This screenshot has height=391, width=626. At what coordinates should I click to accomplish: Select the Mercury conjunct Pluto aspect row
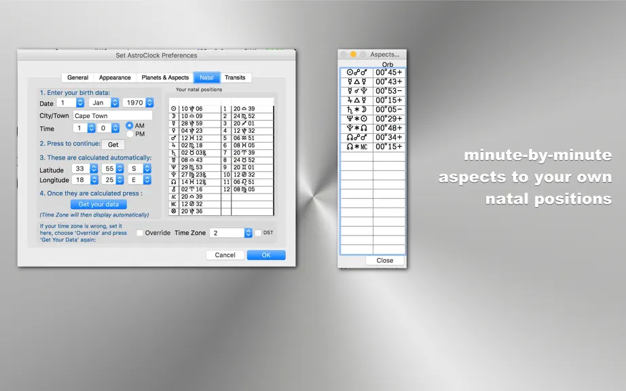point(373,91)
